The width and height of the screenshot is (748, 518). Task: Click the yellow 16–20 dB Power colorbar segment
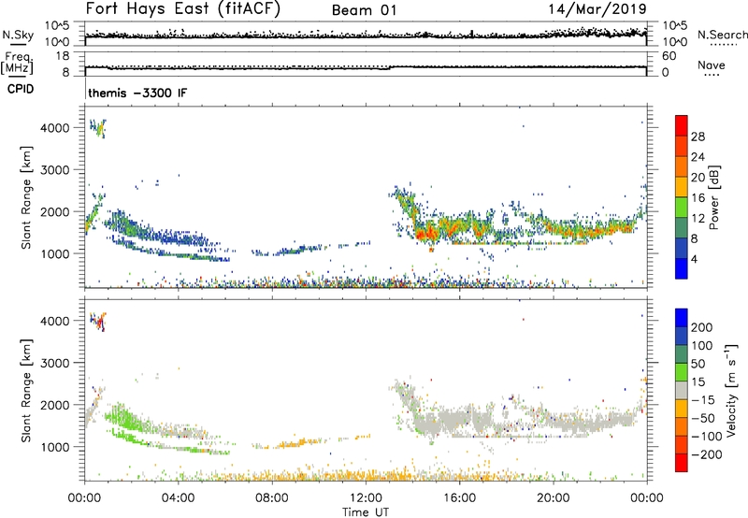pos(682,186)
